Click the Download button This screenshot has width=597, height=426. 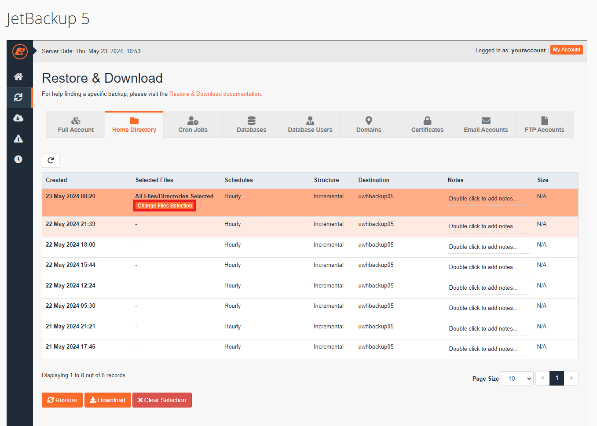(x=108, y=400)
